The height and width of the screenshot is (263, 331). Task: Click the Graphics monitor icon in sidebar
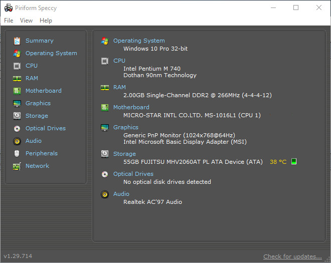tap(17, 104)
